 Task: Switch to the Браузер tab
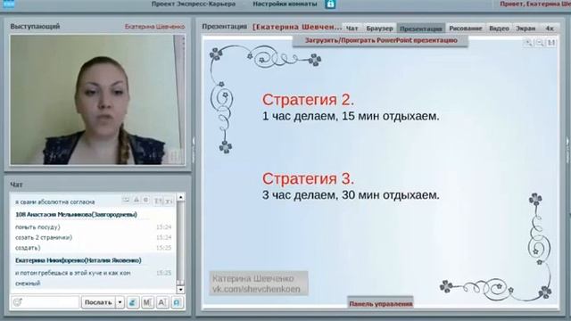click(379, 28)
